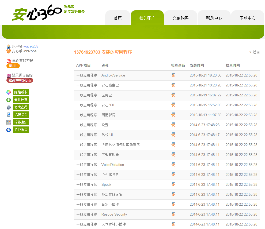The image size is (265, 229).
Task: Click the 安心孩童宝 process name
Action: [x=110, y=85]
